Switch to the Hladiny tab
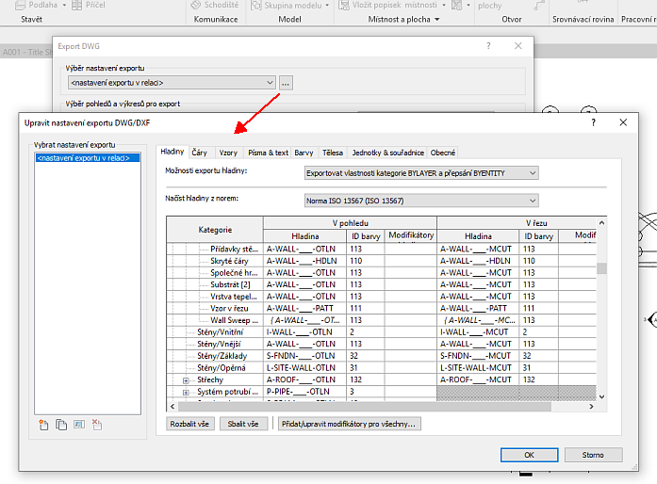This screenshot has height=484, width=657. pos(172,152)
